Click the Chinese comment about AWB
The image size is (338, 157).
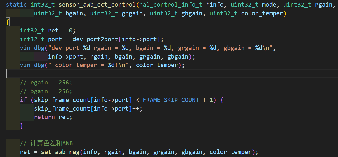46,143
